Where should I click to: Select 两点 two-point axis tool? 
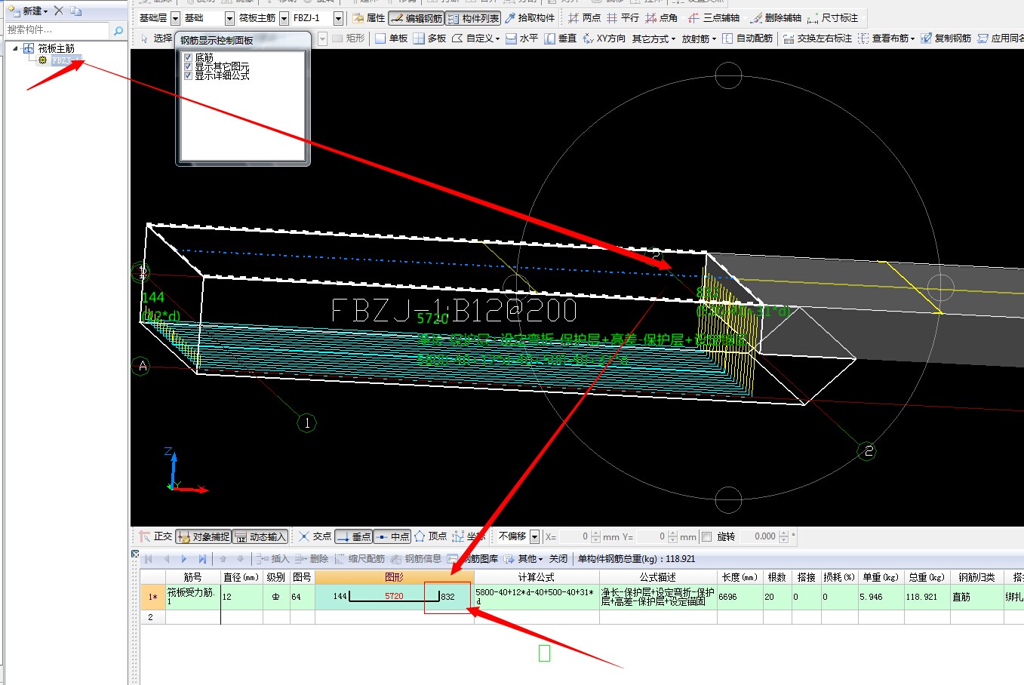click(x=585, y=18)
